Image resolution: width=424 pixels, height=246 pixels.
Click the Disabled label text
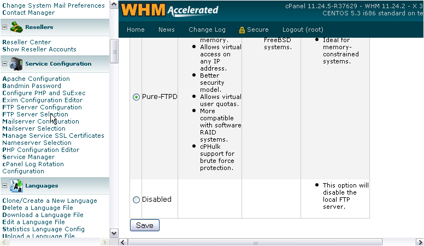click(157, 200)
